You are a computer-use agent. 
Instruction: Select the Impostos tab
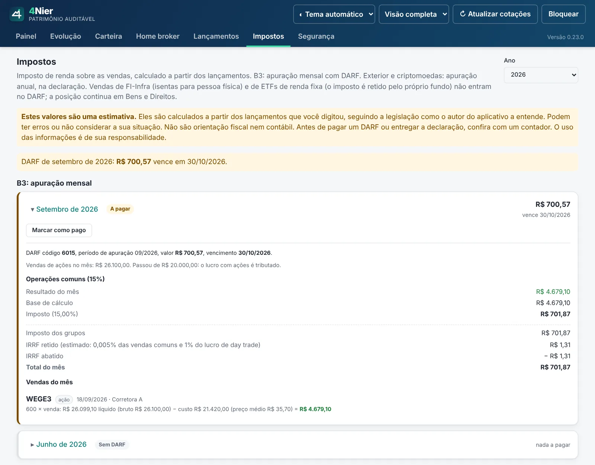point(268,36)
